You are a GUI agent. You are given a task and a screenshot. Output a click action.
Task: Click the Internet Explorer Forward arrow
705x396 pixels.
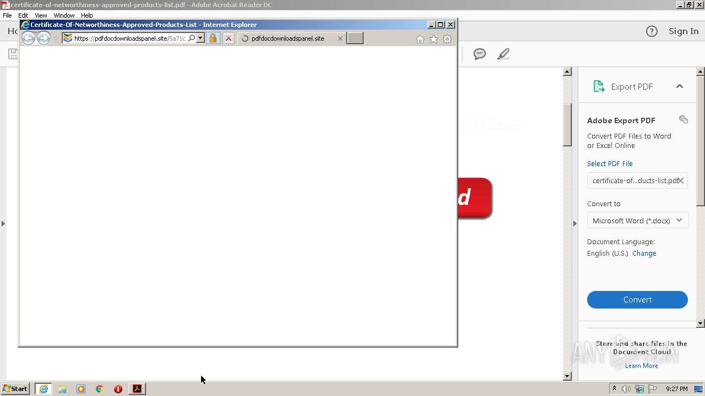point(44,38)
